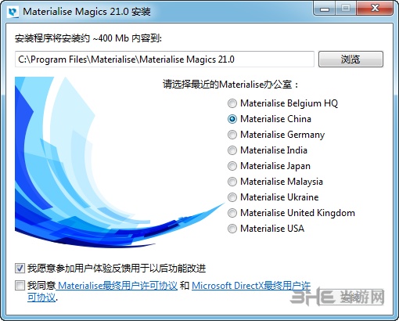Viewport: 399px width, 321px height.
Task: Click the installation path input field
Action: 164,60
